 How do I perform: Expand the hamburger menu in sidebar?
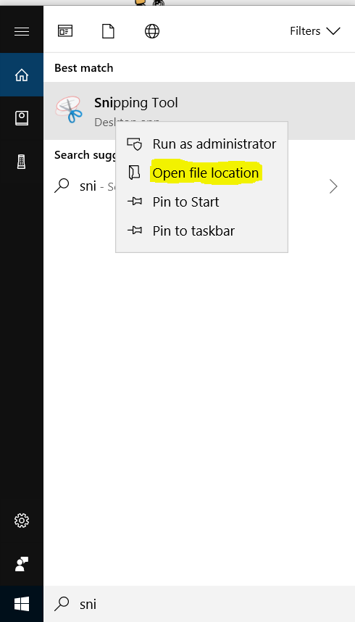(x=22, y=31)
